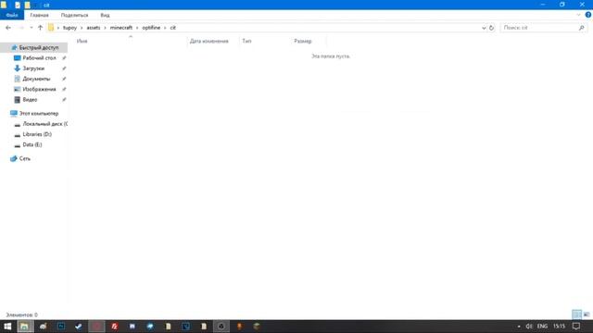This screenshot has height=333, width=593.
Task: Click New folder icon in title bar quick access
Action: click(x=27, y=5)
